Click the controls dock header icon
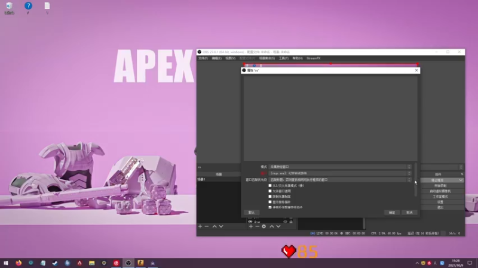478x268 pixels. tap(462, 174)
